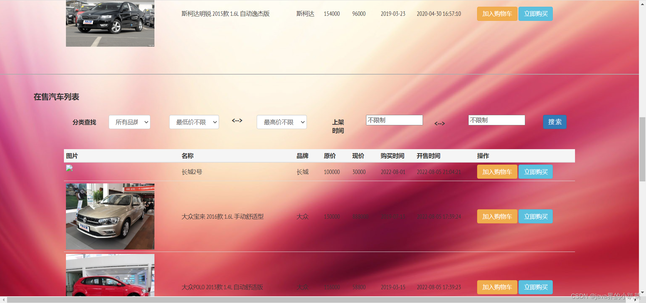The width and height of the screenshot is (646, 303).
Task: Select the 2022-08-05 17:39:23 sale time
Action: click(x=439, y=287)
